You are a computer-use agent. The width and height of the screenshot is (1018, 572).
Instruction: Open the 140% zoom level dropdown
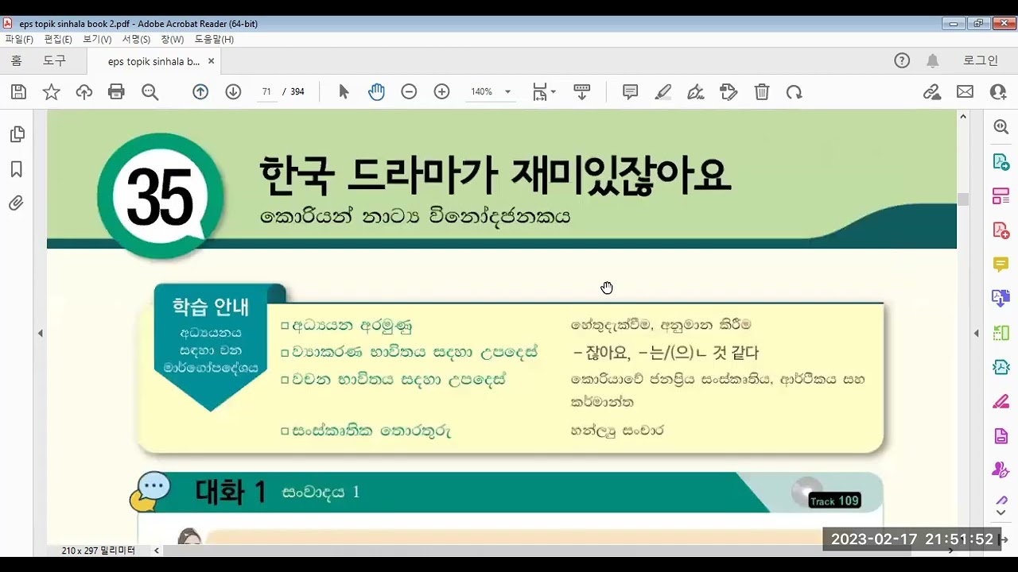click(490, 92)
